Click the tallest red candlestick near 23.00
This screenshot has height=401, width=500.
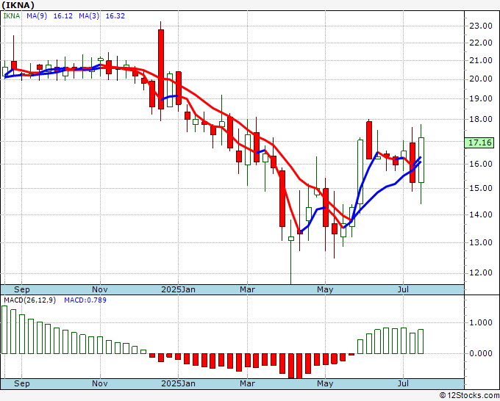(x=161, y=70)
